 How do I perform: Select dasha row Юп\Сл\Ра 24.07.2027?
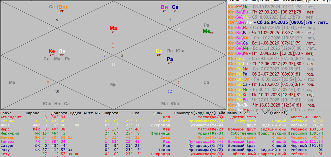click(x=271, y=74)
